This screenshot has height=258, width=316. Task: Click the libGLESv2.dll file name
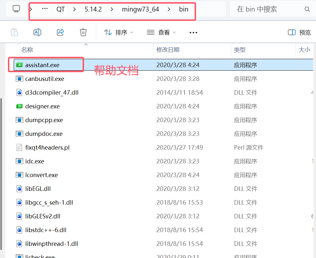(x=43, y=216)
